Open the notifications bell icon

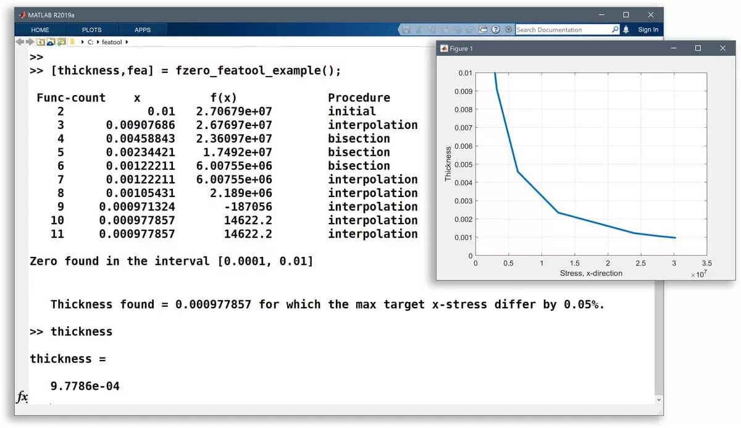click(626, 30)
